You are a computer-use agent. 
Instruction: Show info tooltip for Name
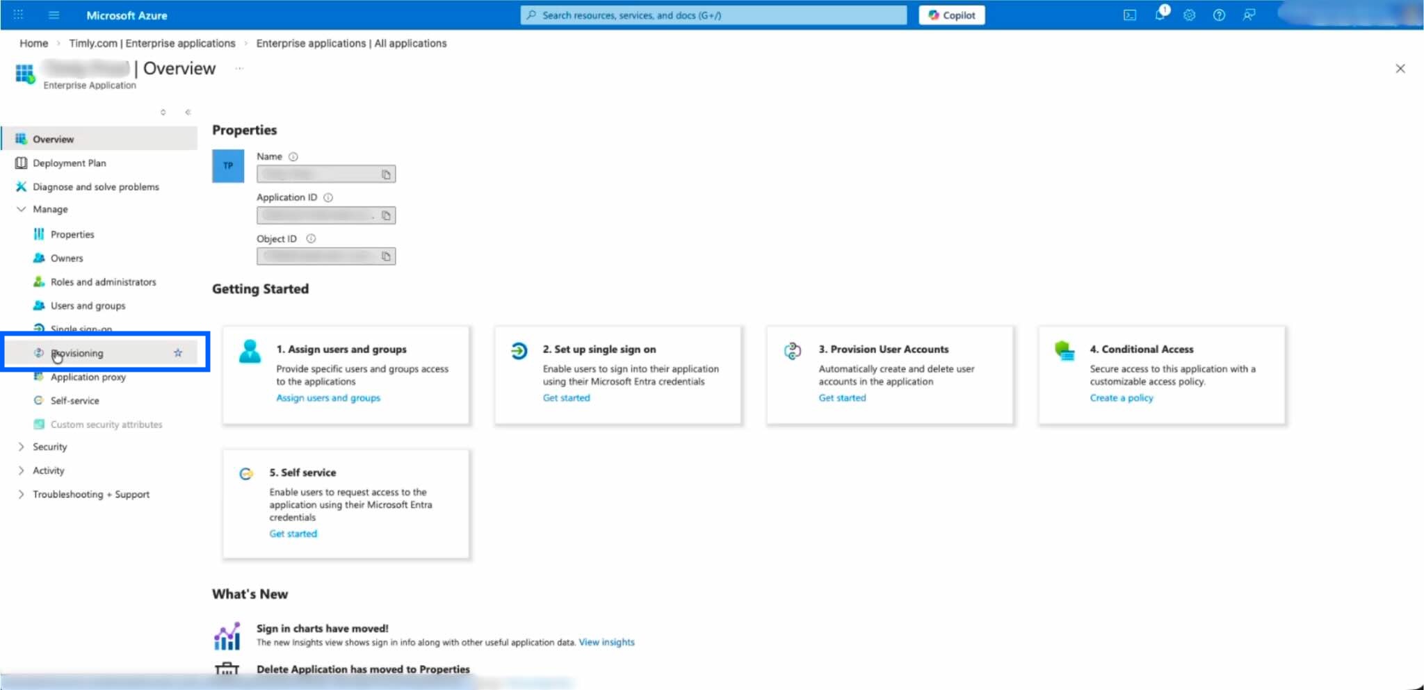pyautogui.click(x=293, y=157)
